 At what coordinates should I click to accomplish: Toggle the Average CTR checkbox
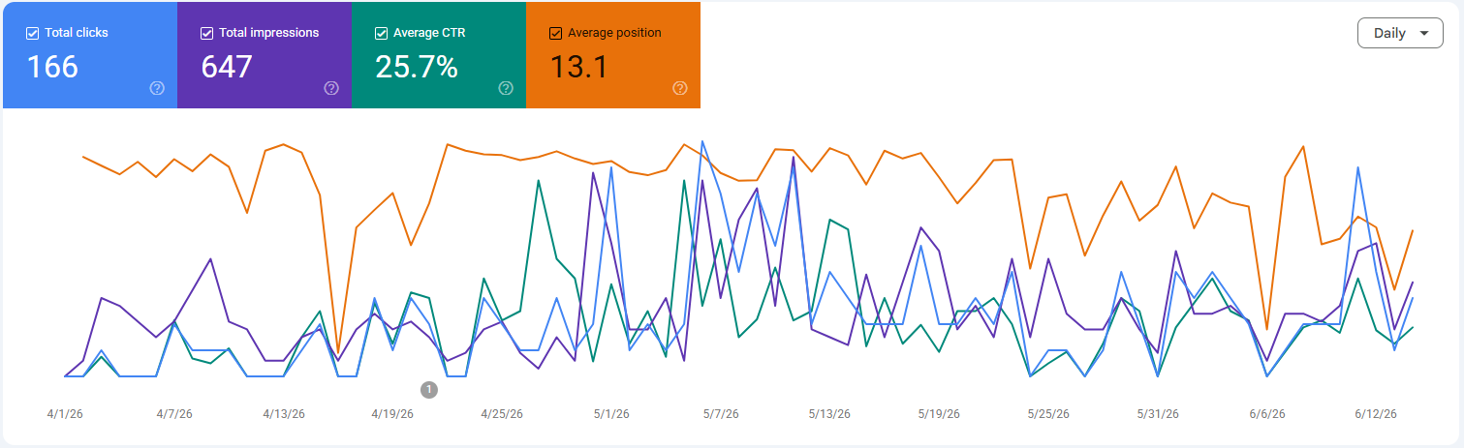point(381,33)
